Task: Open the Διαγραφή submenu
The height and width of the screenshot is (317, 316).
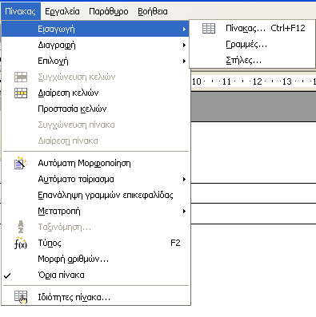Action: 95,45
